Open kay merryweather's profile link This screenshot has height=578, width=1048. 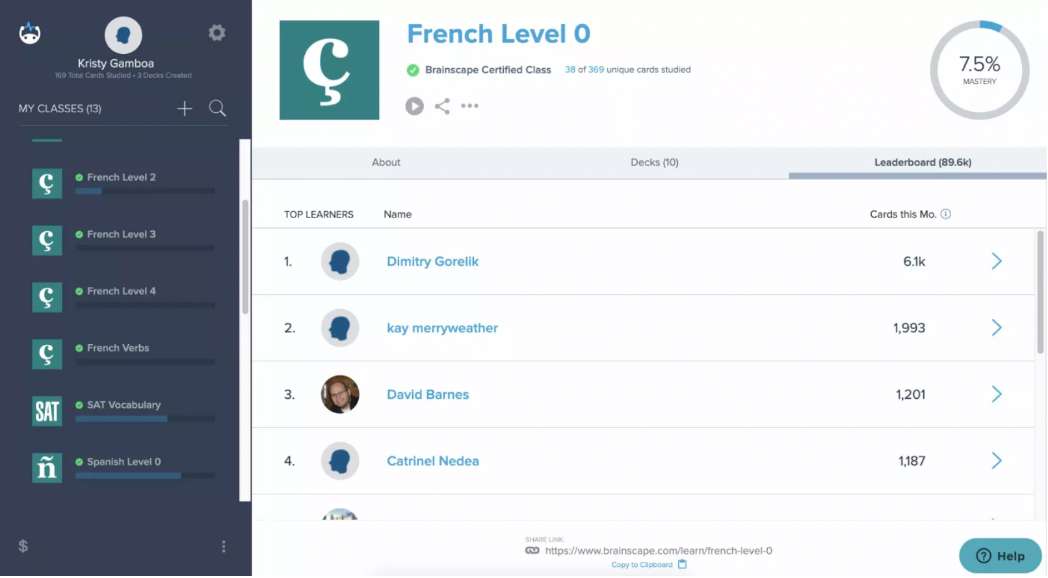(442, 329)
